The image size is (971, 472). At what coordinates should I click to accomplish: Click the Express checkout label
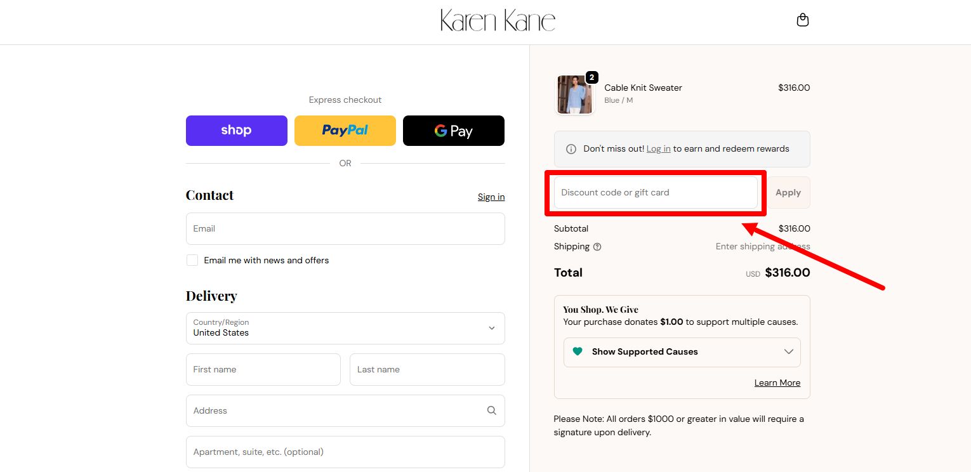point(345,100)
